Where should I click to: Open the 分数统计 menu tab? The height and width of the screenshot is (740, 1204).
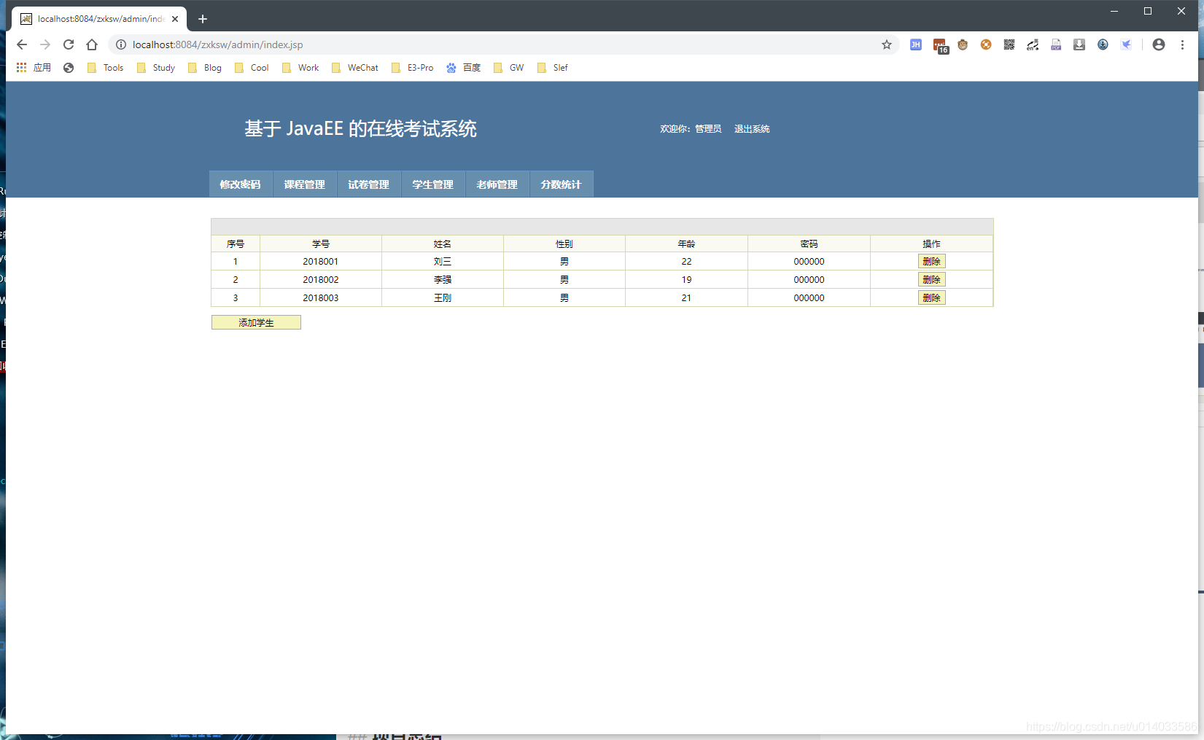click(x=562, y=184)
